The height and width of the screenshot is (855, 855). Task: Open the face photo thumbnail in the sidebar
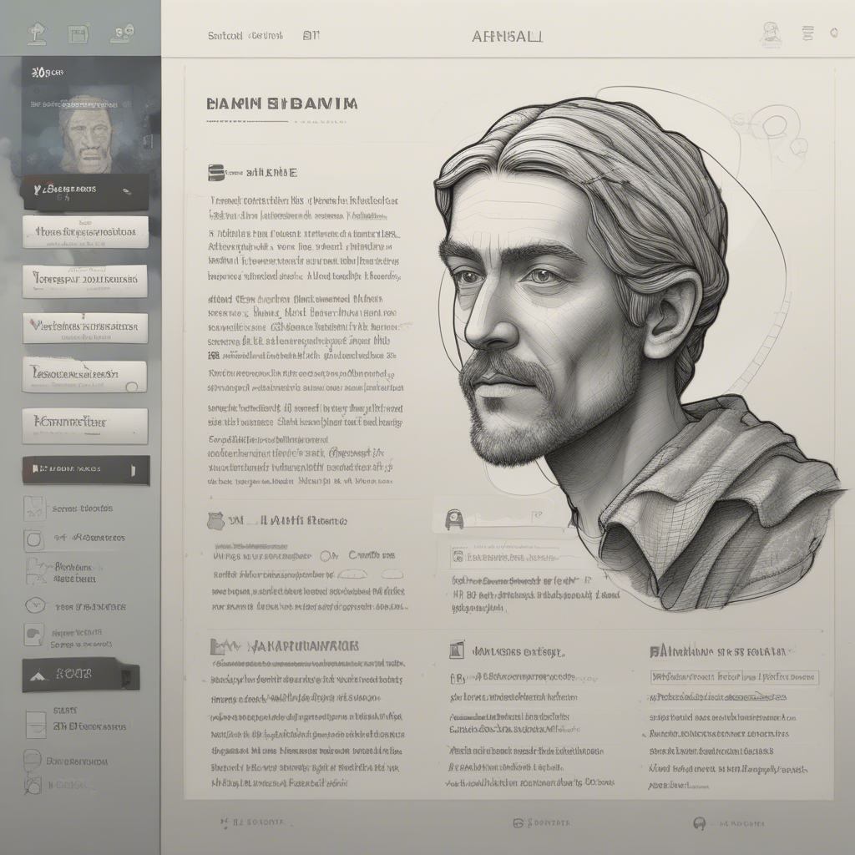[x=86, y=134]
